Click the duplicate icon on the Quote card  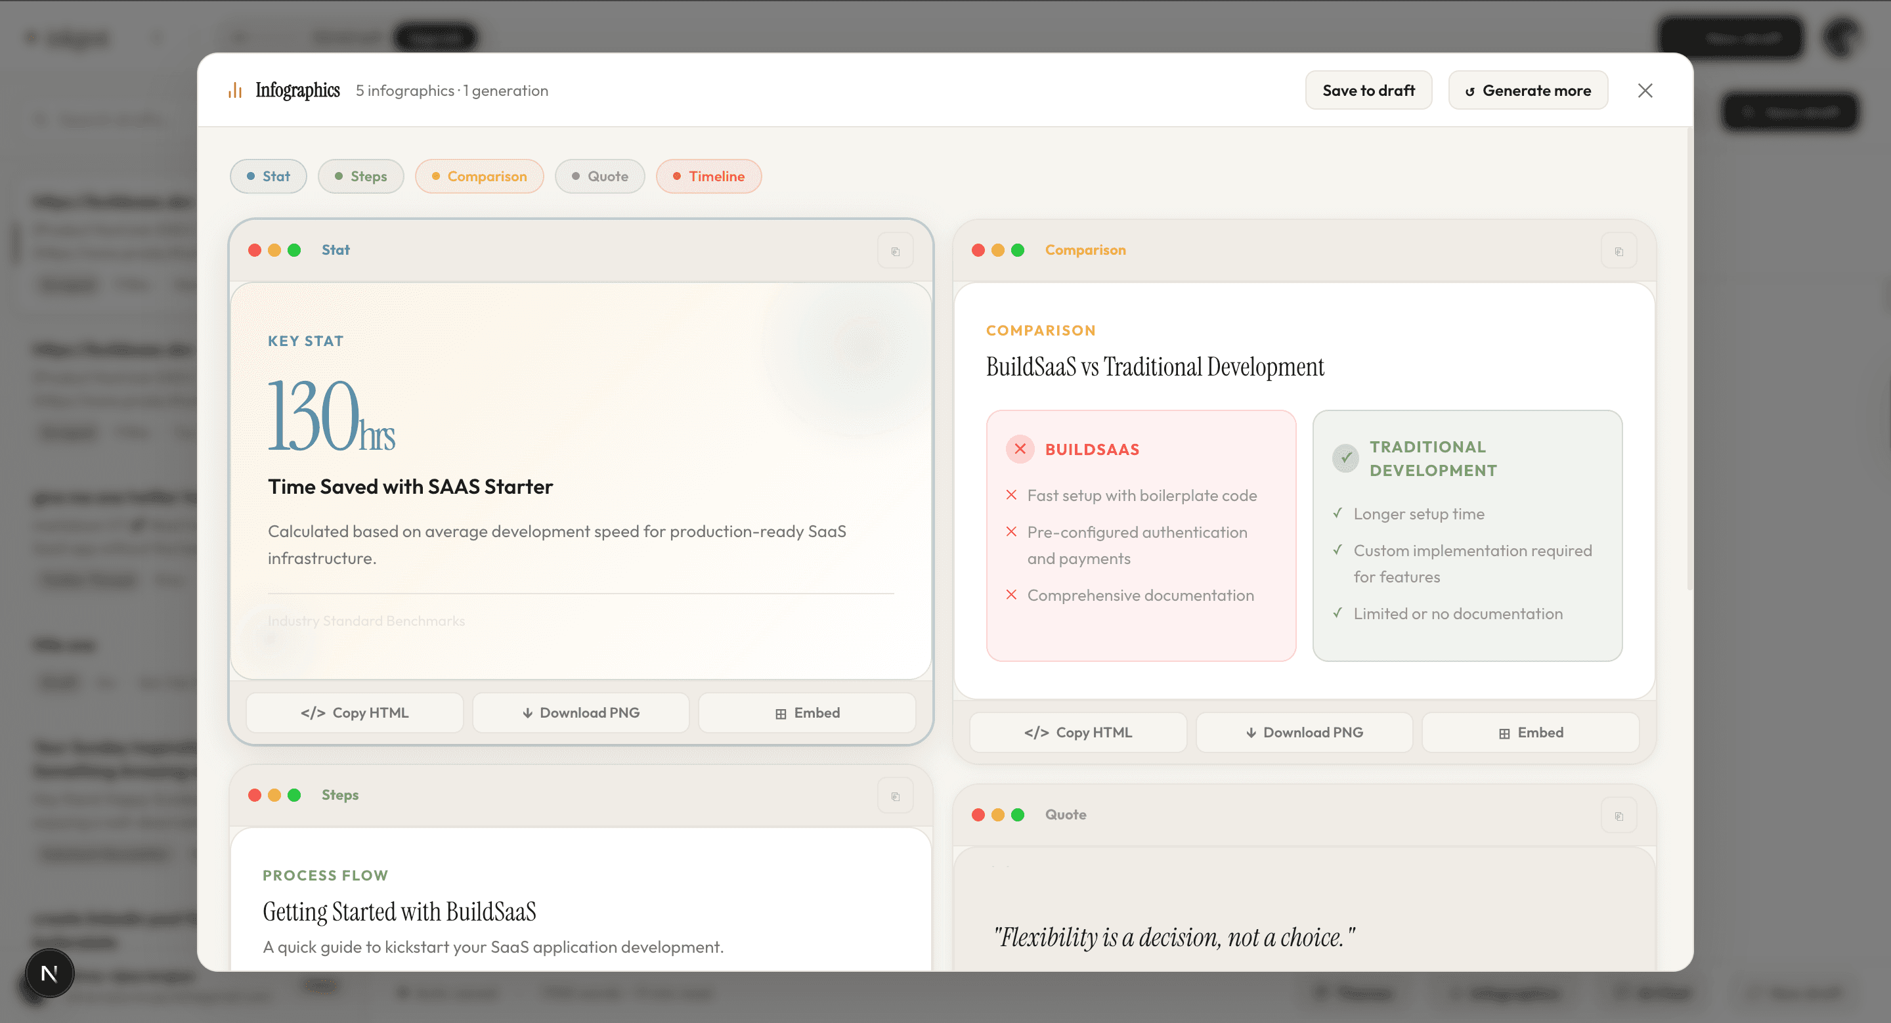1619,815
